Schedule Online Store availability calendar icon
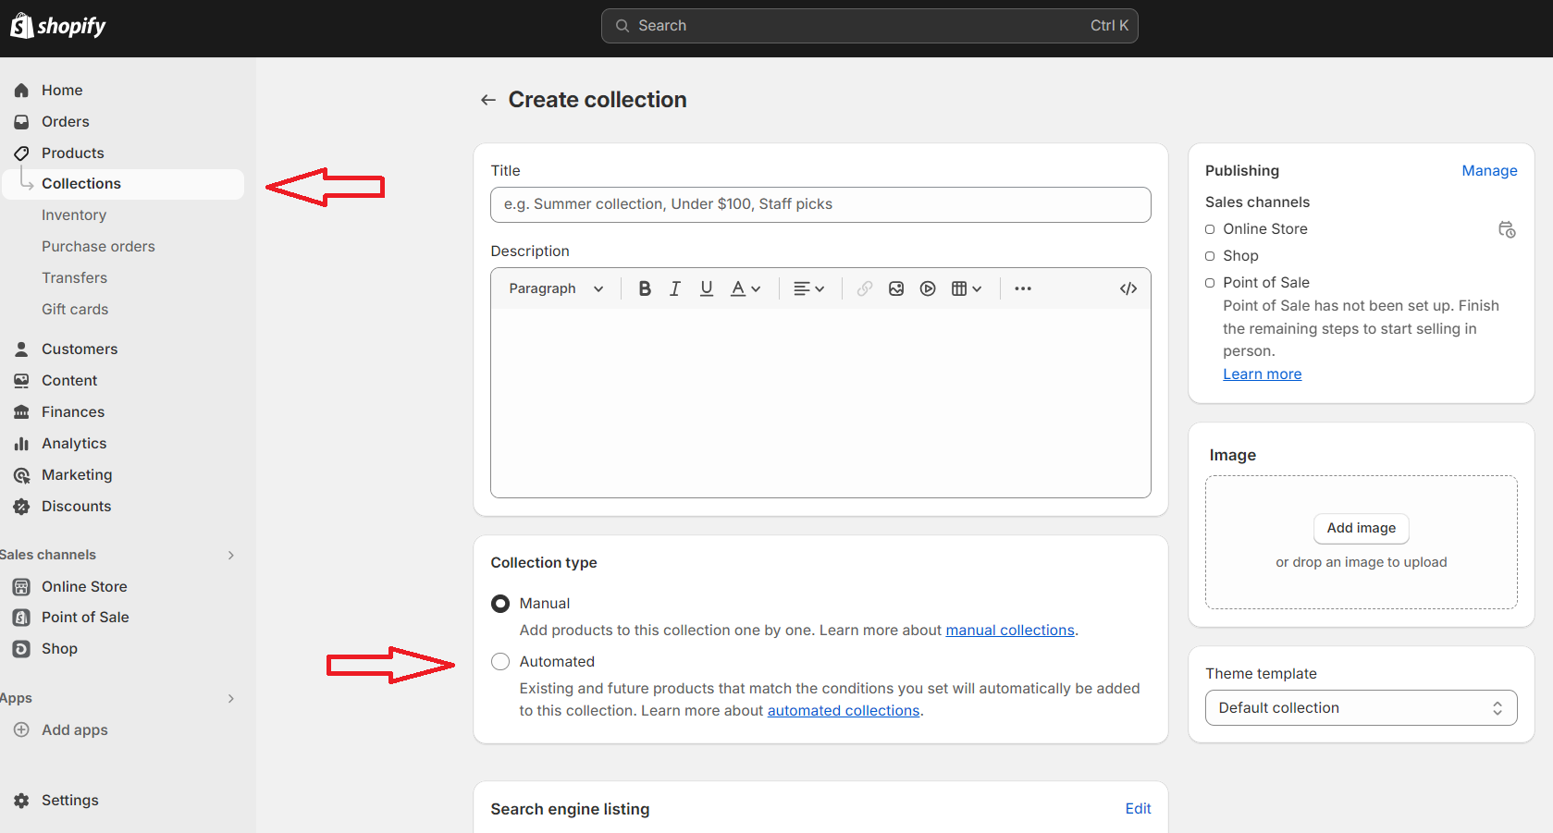This screenshot has width=1553, height=833. (1507, 229)
